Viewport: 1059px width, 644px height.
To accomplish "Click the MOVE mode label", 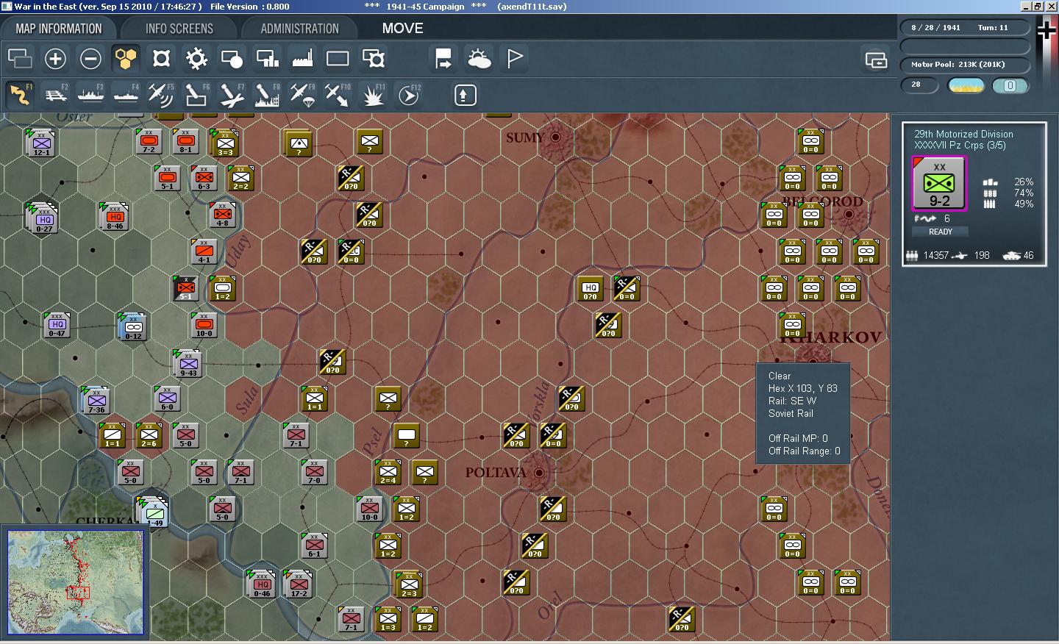I will click(402, 28).
